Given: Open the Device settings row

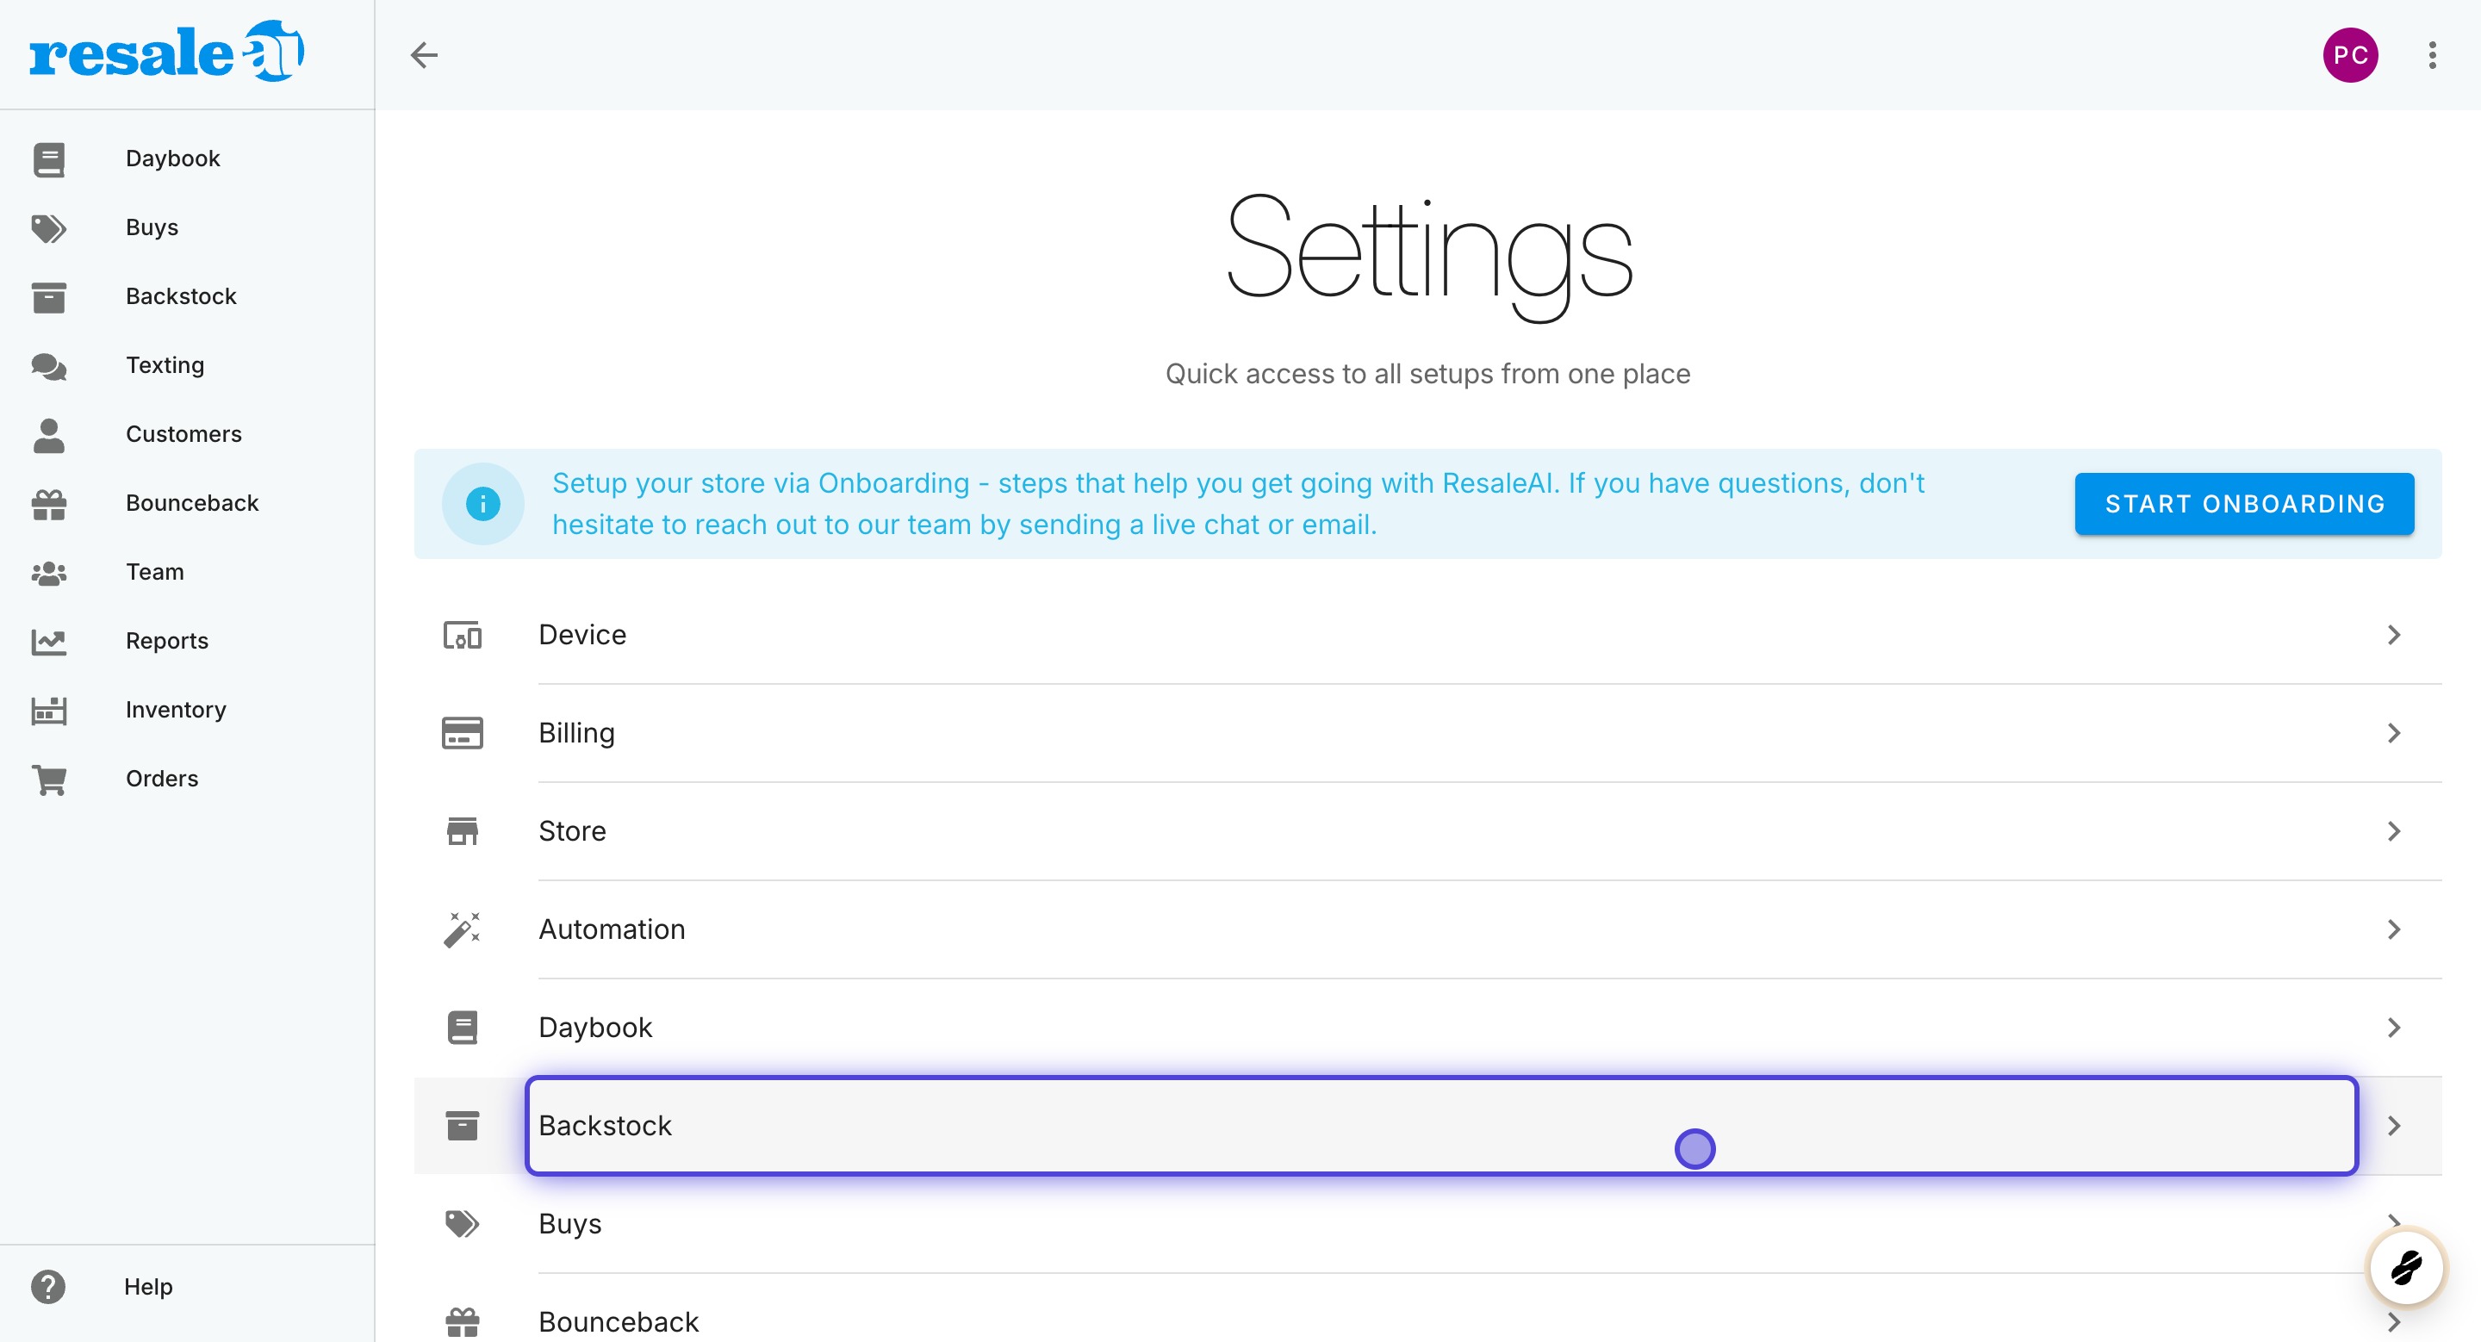Looking at the screenshot, I should tap(1428, 636).
